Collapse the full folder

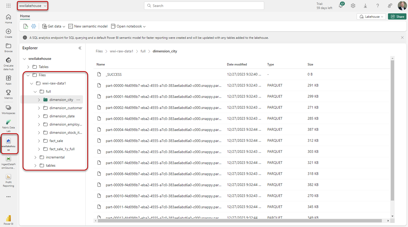coord(35,92)
